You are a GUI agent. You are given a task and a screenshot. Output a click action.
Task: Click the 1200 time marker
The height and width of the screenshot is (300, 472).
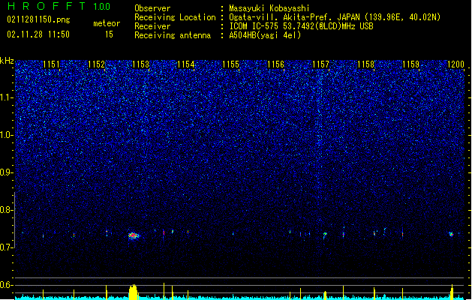point(455,64)
